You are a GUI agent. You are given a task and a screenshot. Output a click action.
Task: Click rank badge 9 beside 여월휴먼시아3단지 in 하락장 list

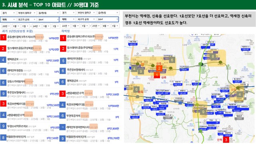(63, 139)
